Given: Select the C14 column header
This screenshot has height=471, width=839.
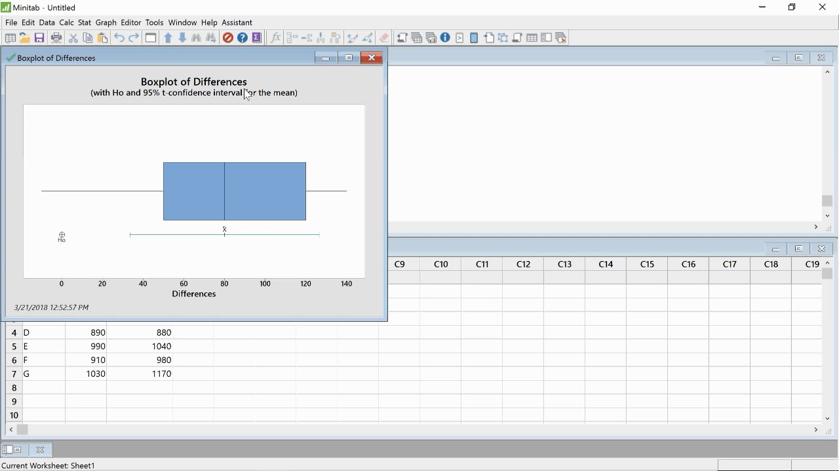Looking at the screenshot, I should pyautogui.click(x=606, y=264).
